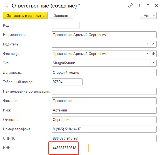This screenshot has width=162, height=155.
Task: Click the Записать и закрыть button
Action: tap(25, 16)
